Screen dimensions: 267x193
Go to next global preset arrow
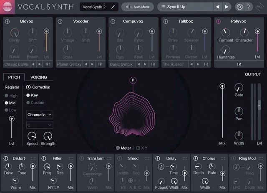point(227,7)
